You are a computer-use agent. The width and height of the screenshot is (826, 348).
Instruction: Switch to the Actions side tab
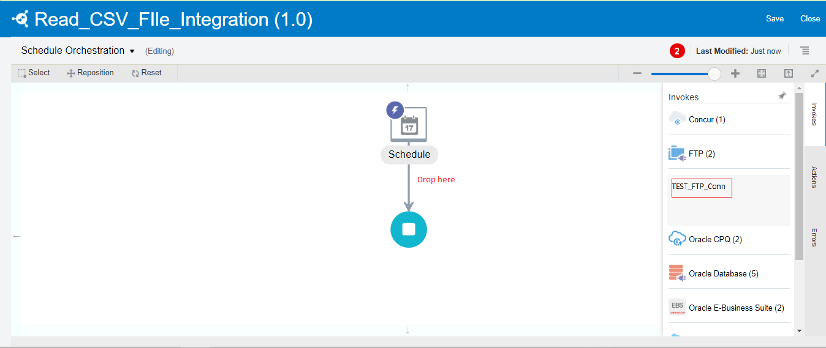(x=814, y=177)
